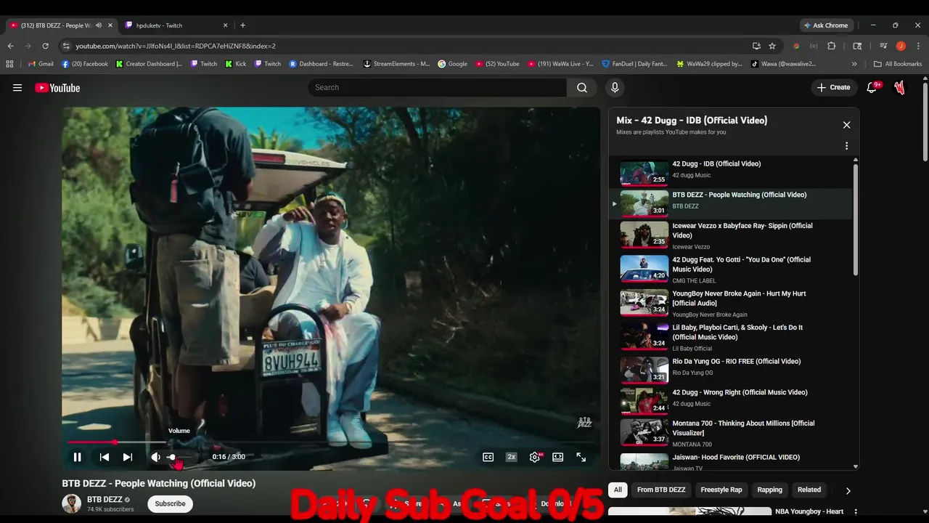Show more filter chips with the right arrow
Screen dimensions: 929x523
(848, 490)
